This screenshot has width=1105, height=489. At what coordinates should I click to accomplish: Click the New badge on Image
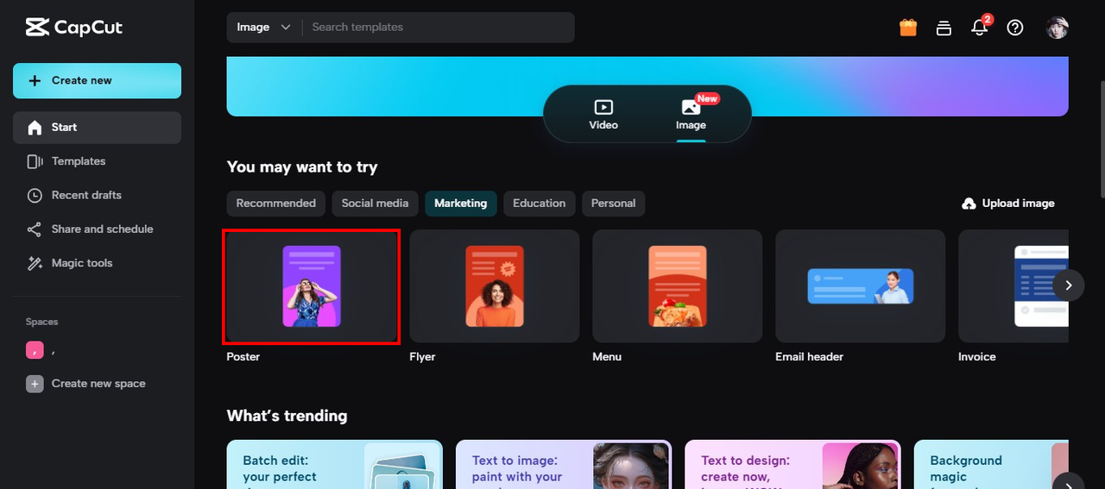click(x=708, y=99)
